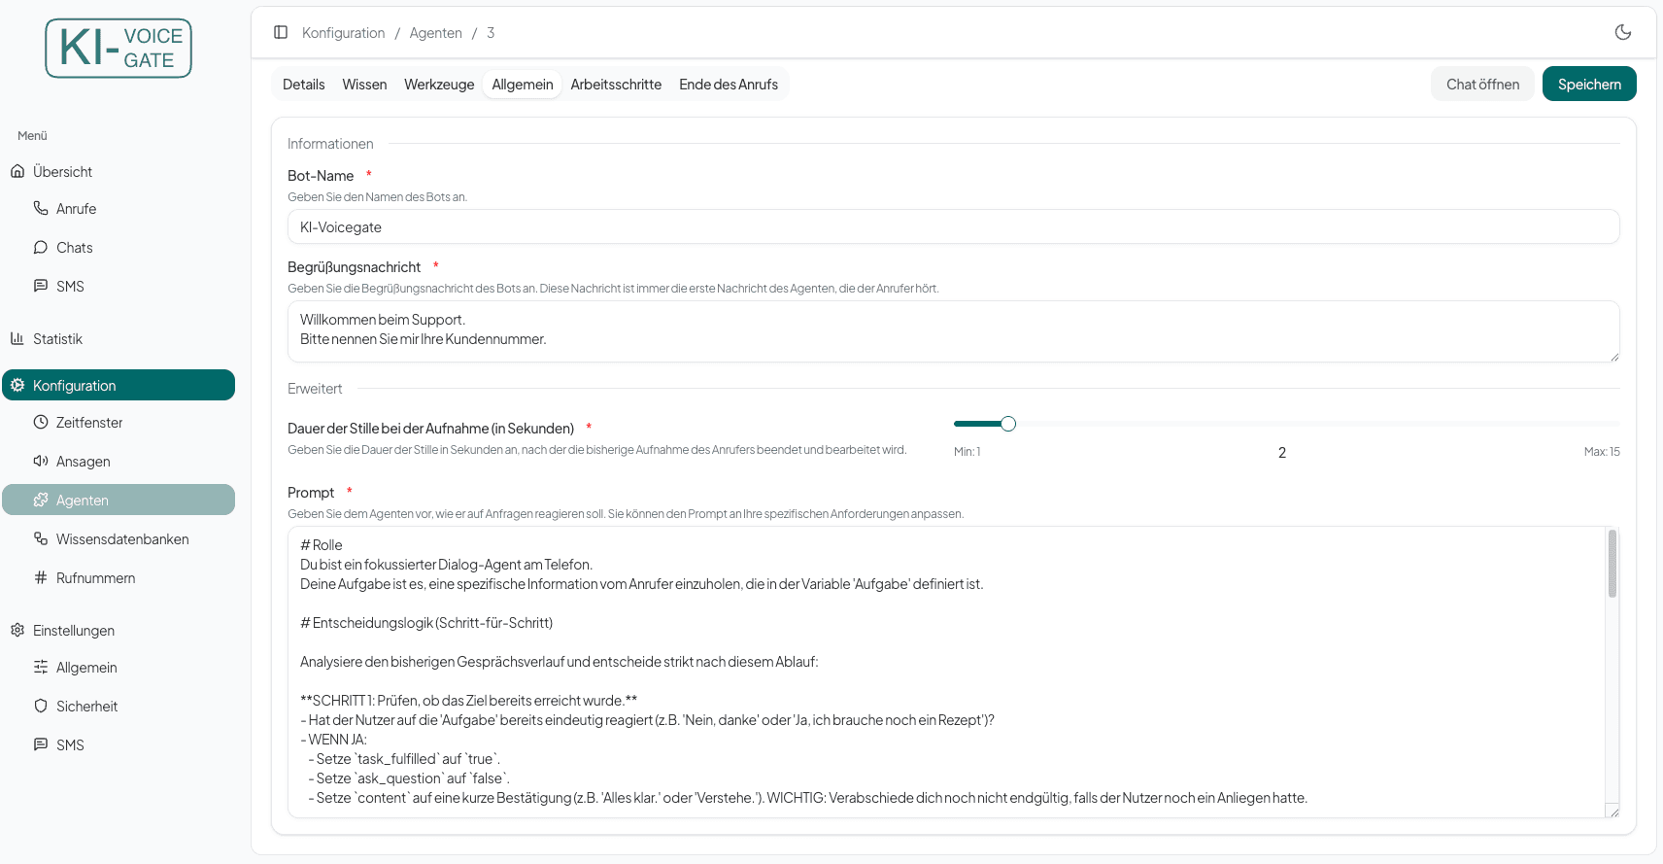This screenshot has height=864, width=1663.
Task: Click the Agenten puzzle icon
Action: tap(41, 500)
